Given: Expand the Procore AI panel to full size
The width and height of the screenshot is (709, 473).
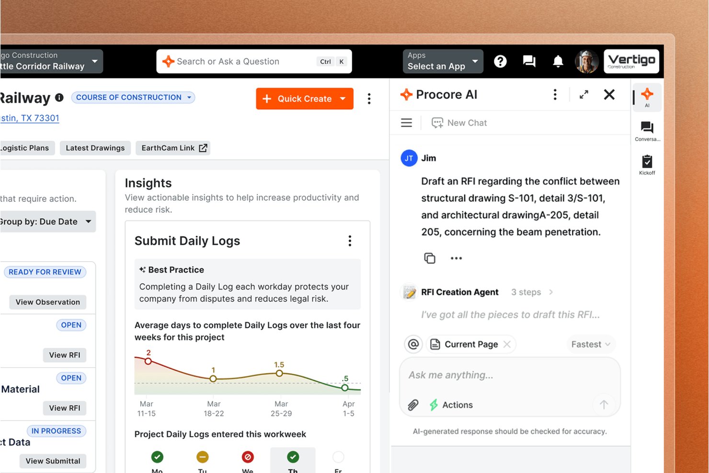Looking at the screenshot, I should point(583,94).
